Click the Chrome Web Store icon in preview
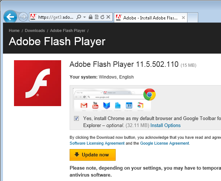 (140, 105)
